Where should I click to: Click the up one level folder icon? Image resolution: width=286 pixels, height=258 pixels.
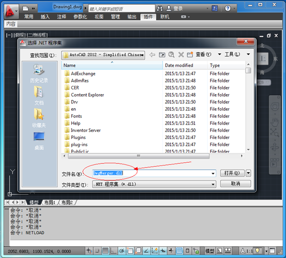(162, 55)
